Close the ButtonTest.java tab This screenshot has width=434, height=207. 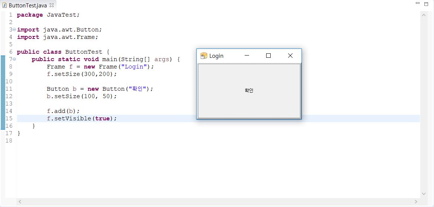click(x=52, y=5)
